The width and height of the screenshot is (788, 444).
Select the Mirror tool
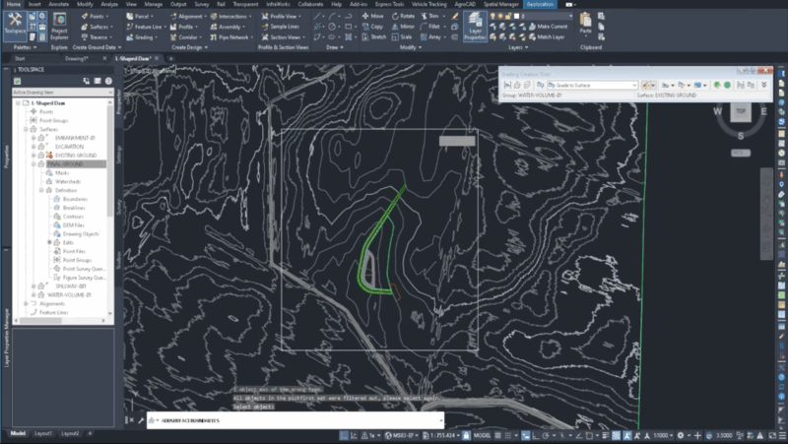click(403, 27)
